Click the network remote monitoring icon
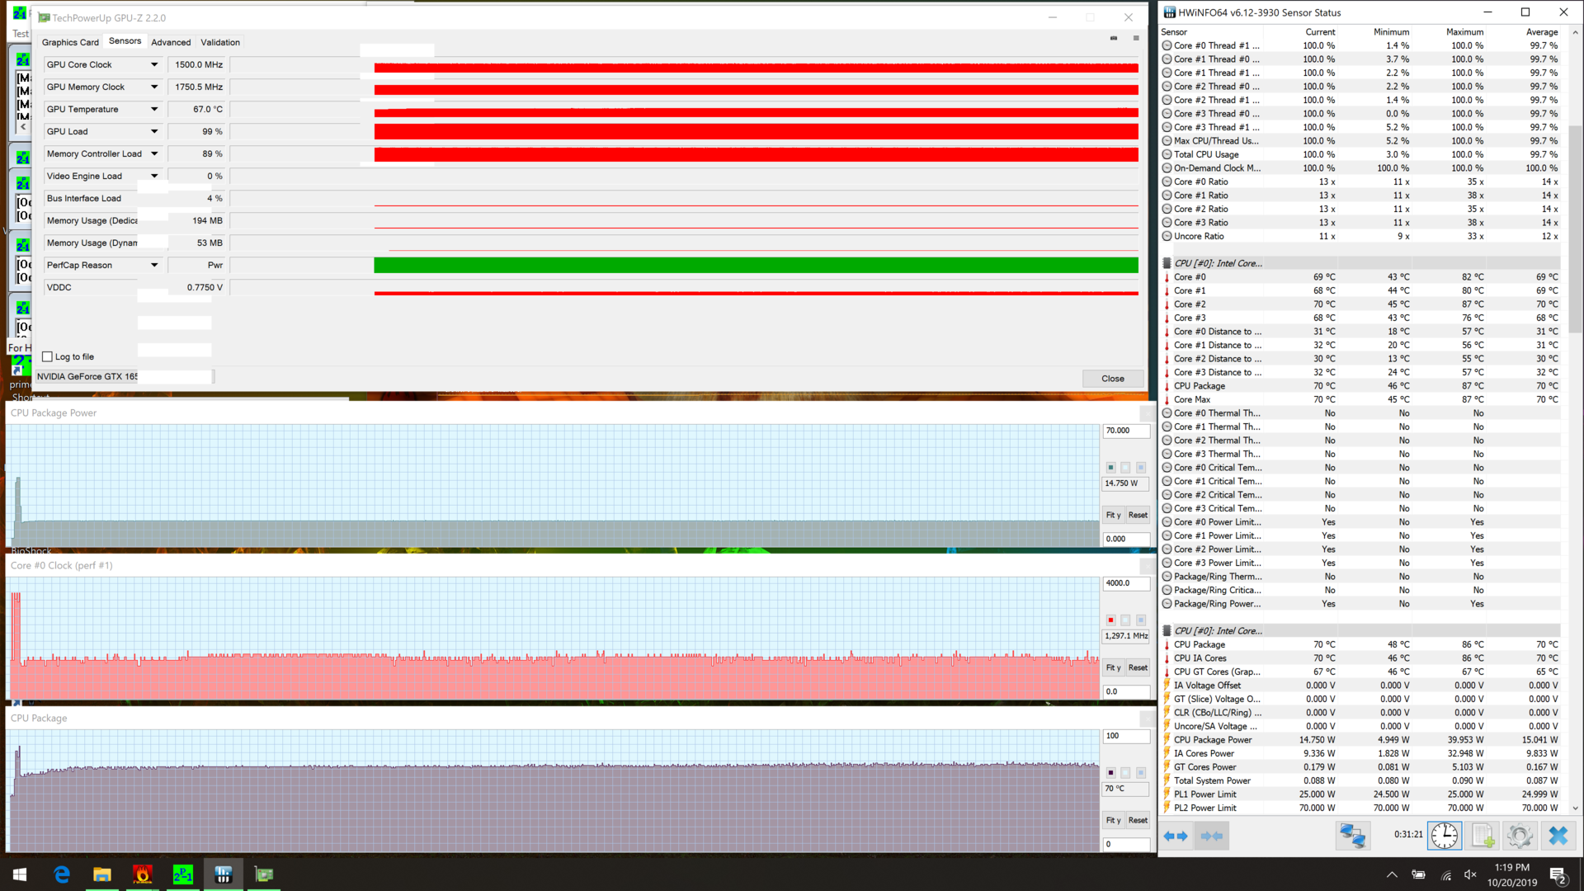Viewport: 1584px width, 891px height. 1352,836
